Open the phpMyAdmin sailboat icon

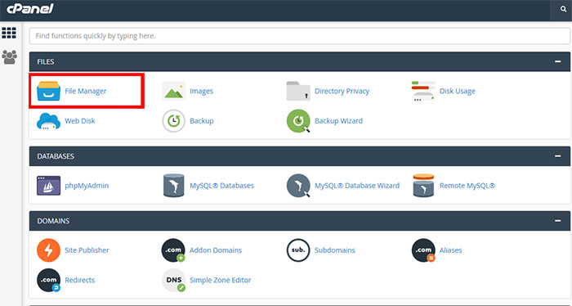click(48, 186)
